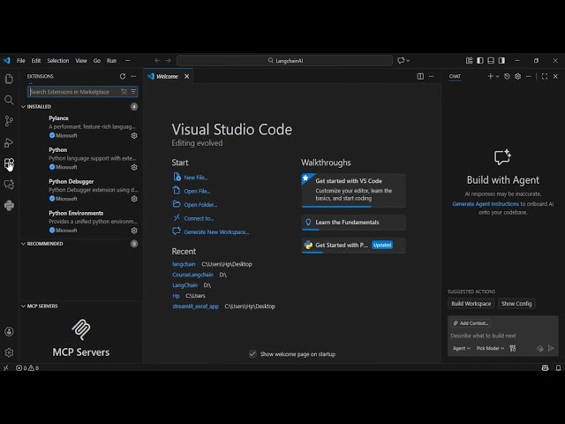Open the Customize Layout icon
This screenshot has height=424, width=565.
[469, 61]
